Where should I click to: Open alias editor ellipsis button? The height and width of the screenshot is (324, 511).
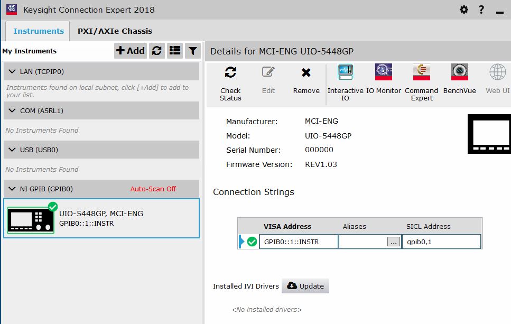coord(393,242)
